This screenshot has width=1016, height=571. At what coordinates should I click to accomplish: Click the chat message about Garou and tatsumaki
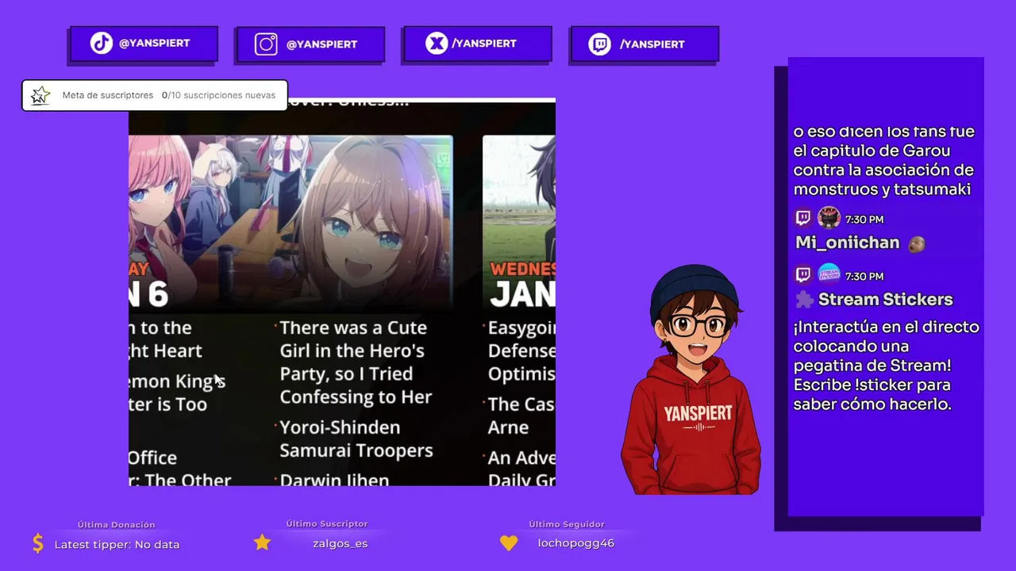point(883,160)
